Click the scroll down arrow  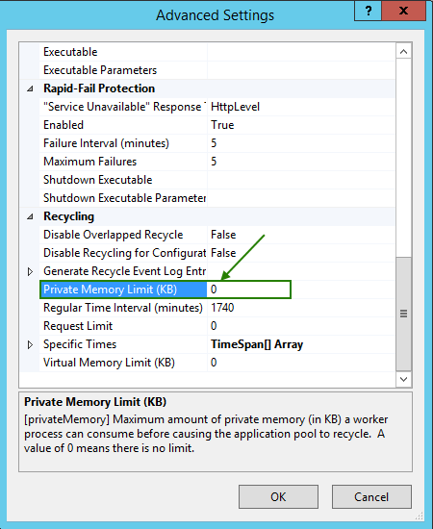coord(403,379)
